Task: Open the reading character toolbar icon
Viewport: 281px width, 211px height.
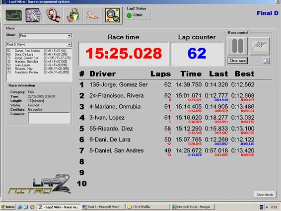Action: [x=73, y=15]
